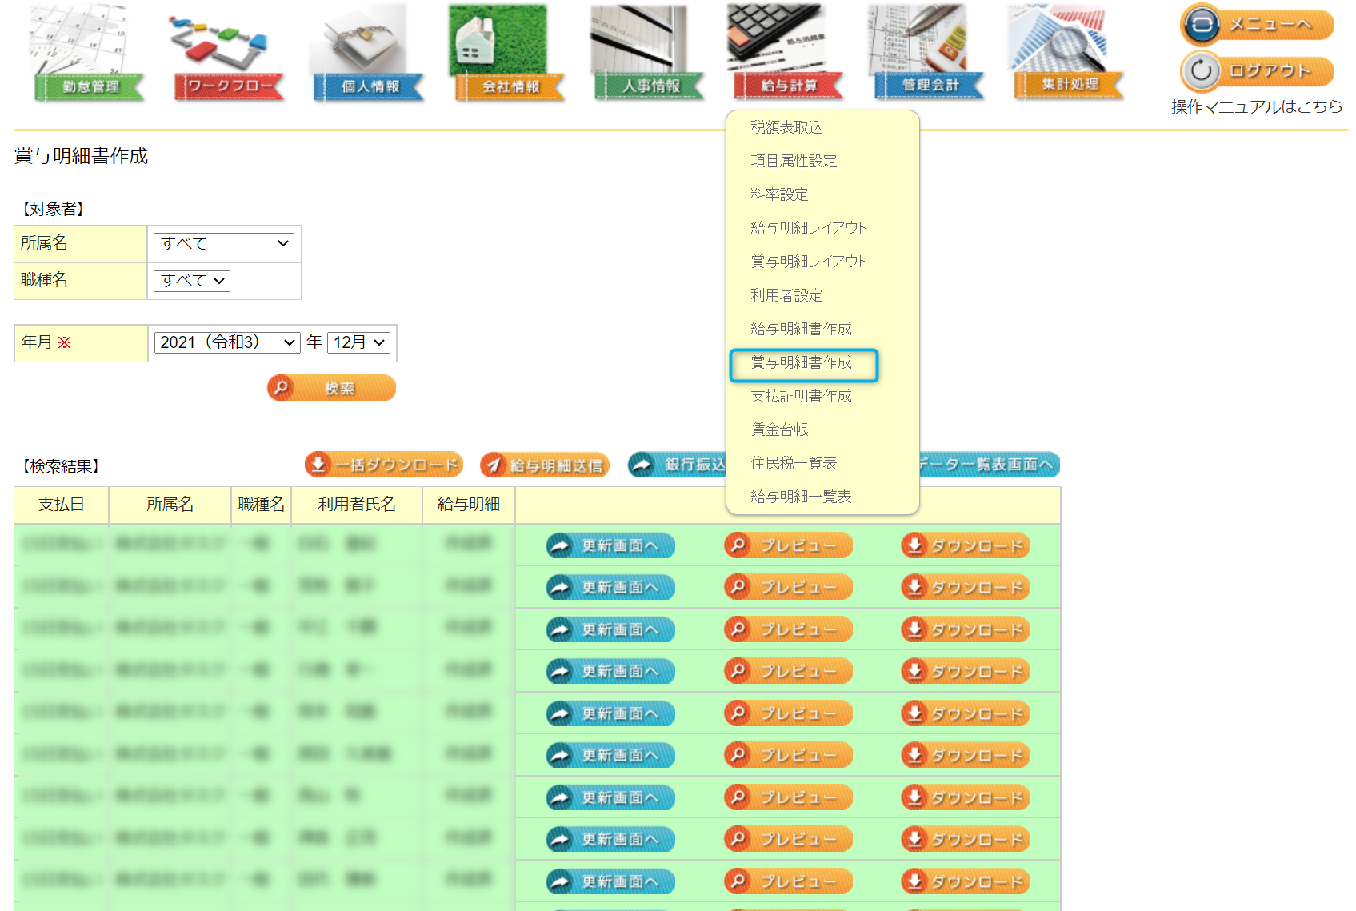Screen dimensions: 1356x911
Task: Click the 一括ダウンロード bulk download button
Action: 384,465
